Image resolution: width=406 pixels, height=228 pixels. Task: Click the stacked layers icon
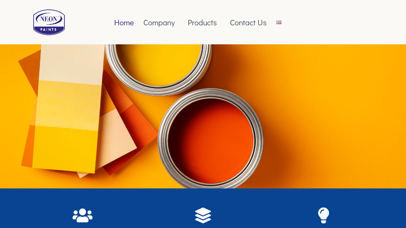click(x=203, y=215)
